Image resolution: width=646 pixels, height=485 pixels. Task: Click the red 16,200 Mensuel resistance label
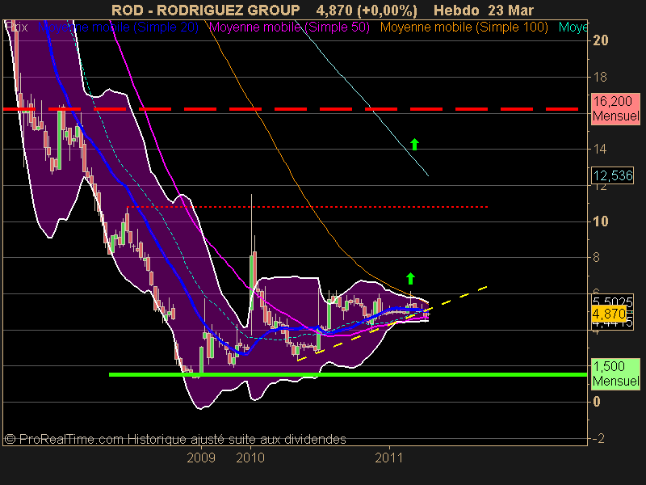pos(615,108)
